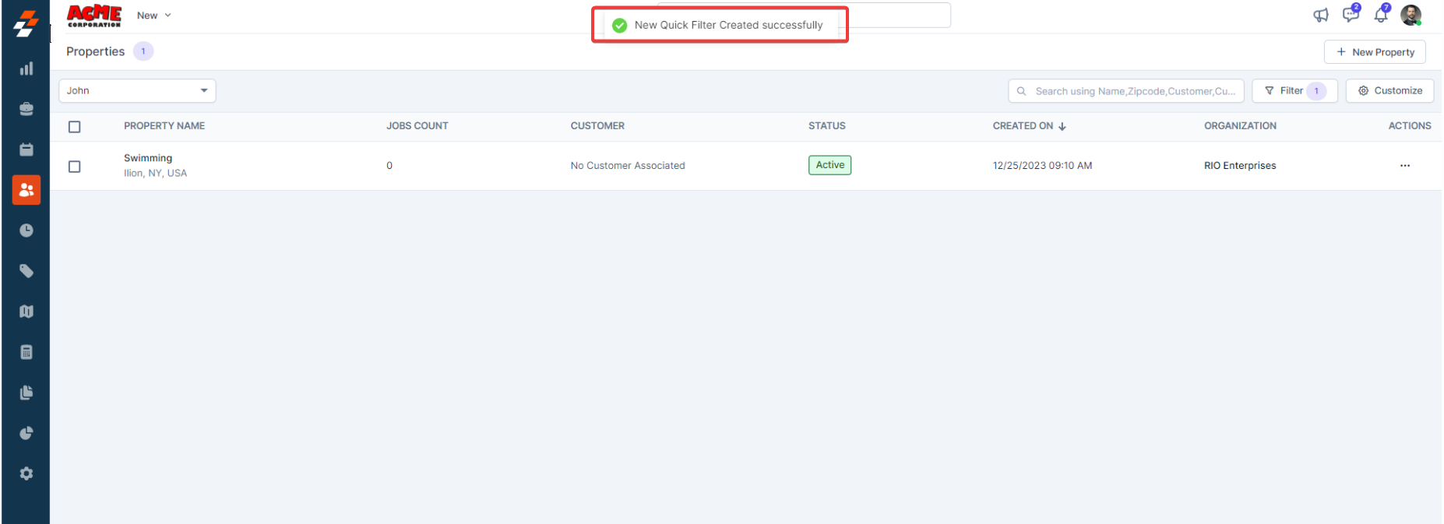Check the Swimming property row checkbox
The height and width of the screenshot is (524, 1444).
coord(75,167)
